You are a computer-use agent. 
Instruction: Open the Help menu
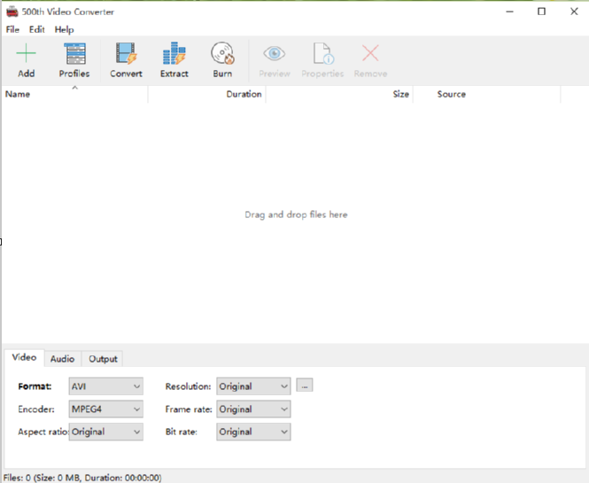(x=65, y=30)
